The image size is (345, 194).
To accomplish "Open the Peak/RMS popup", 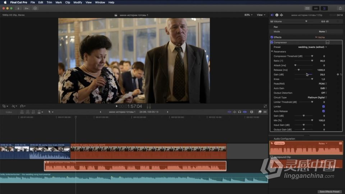I will 323,84.
